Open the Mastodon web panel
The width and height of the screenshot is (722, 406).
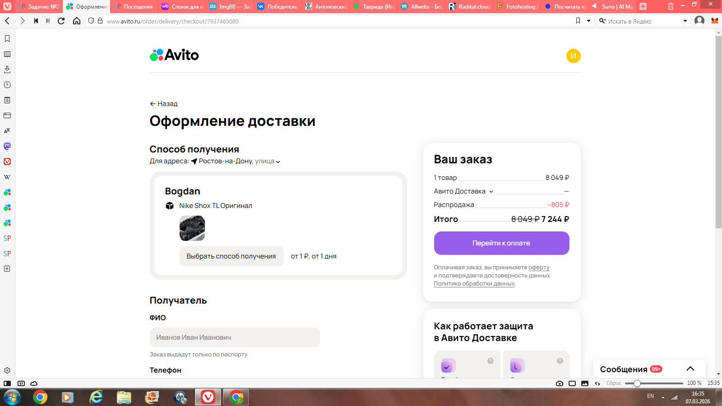click(x=7, y=146)
